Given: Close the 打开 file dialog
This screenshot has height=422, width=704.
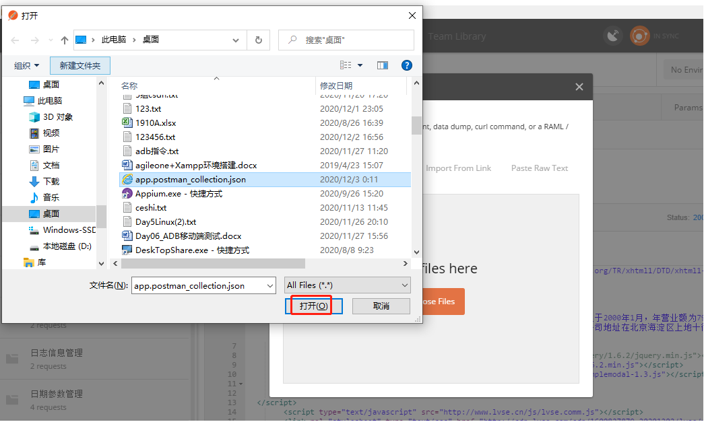Looking at the screenshot, I should (412, 15).
